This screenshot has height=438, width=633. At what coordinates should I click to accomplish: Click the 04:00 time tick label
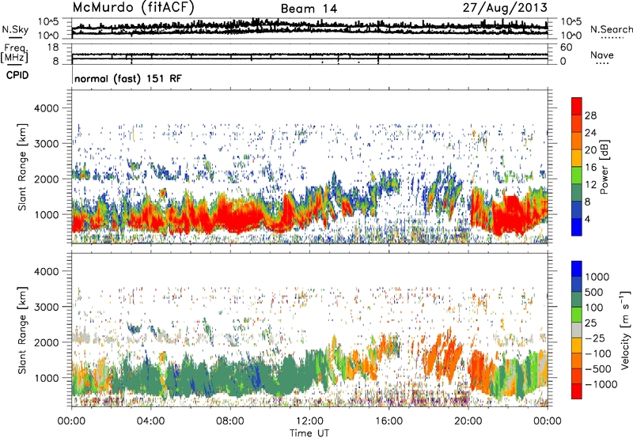[x=150, y=421]
